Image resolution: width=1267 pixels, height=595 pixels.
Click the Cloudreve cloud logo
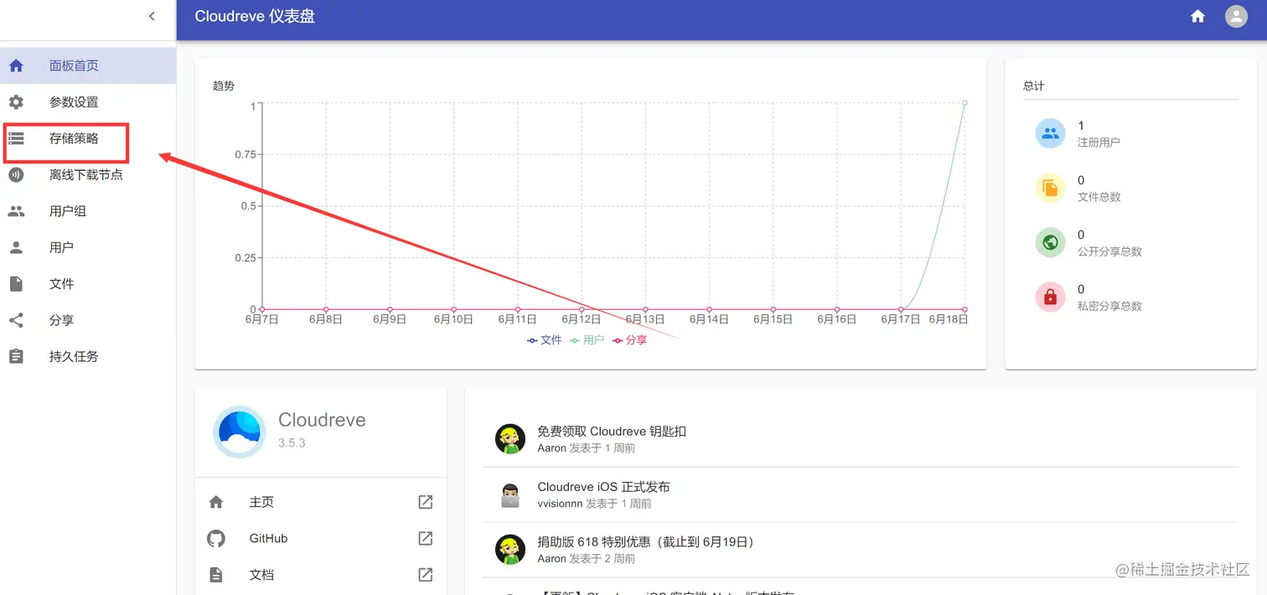pyautogui.click(x=240, y=432)
